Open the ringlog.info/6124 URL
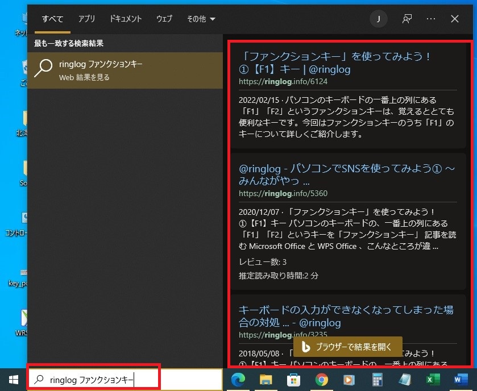Screen dimensions: 477x391 pyautogui.click(x=283, y=81)
